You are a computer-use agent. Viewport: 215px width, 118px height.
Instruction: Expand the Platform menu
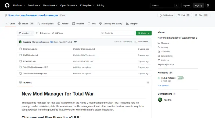point(19,5)
